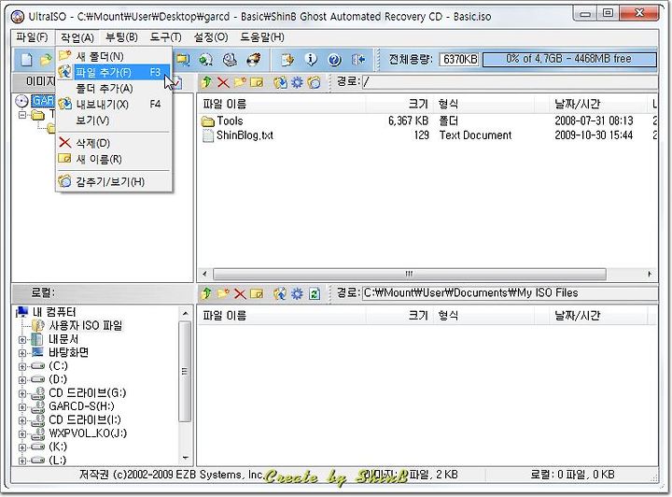
Task: Select 사용자 ISO 파일 in the local tree
Action: coord(85,325)
